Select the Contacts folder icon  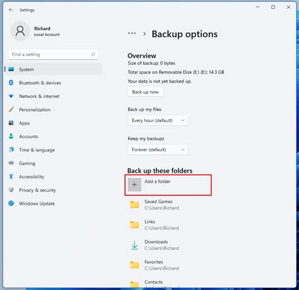[134, 284]
